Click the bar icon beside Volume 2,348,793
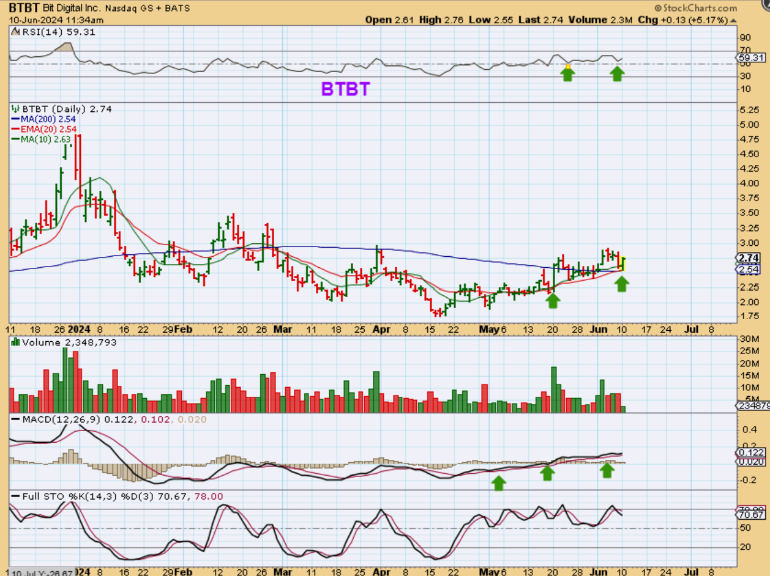This screenshot has width=770, height=576. [x=16, y=342]
